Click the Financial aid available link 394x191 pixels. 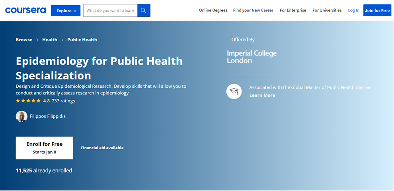point(102,148)
